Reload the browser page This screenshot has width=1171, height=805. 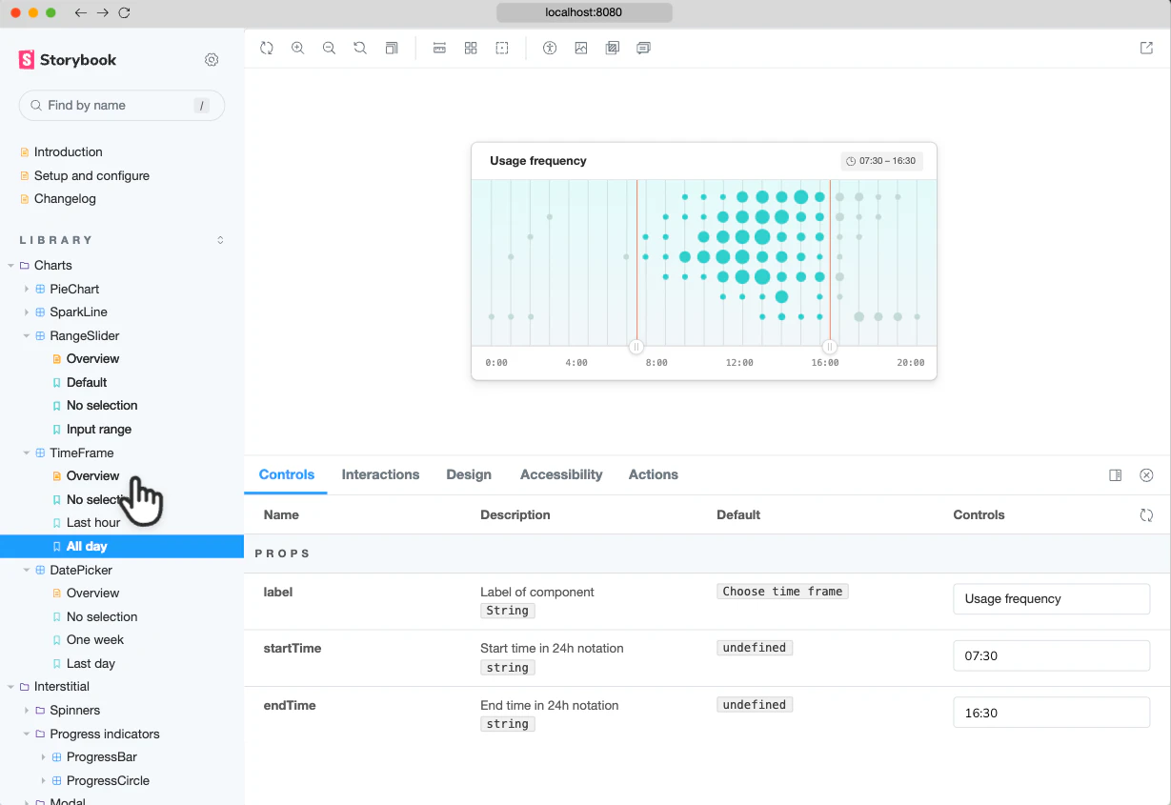point(125,13)
